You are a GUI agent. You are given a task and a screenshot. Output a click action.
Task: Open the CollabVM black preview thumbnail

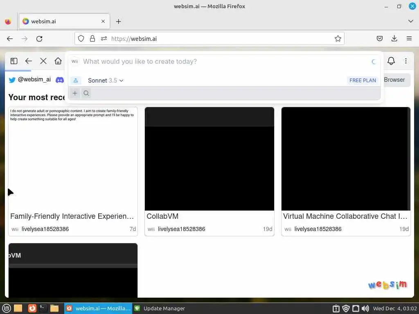point(209,159)
